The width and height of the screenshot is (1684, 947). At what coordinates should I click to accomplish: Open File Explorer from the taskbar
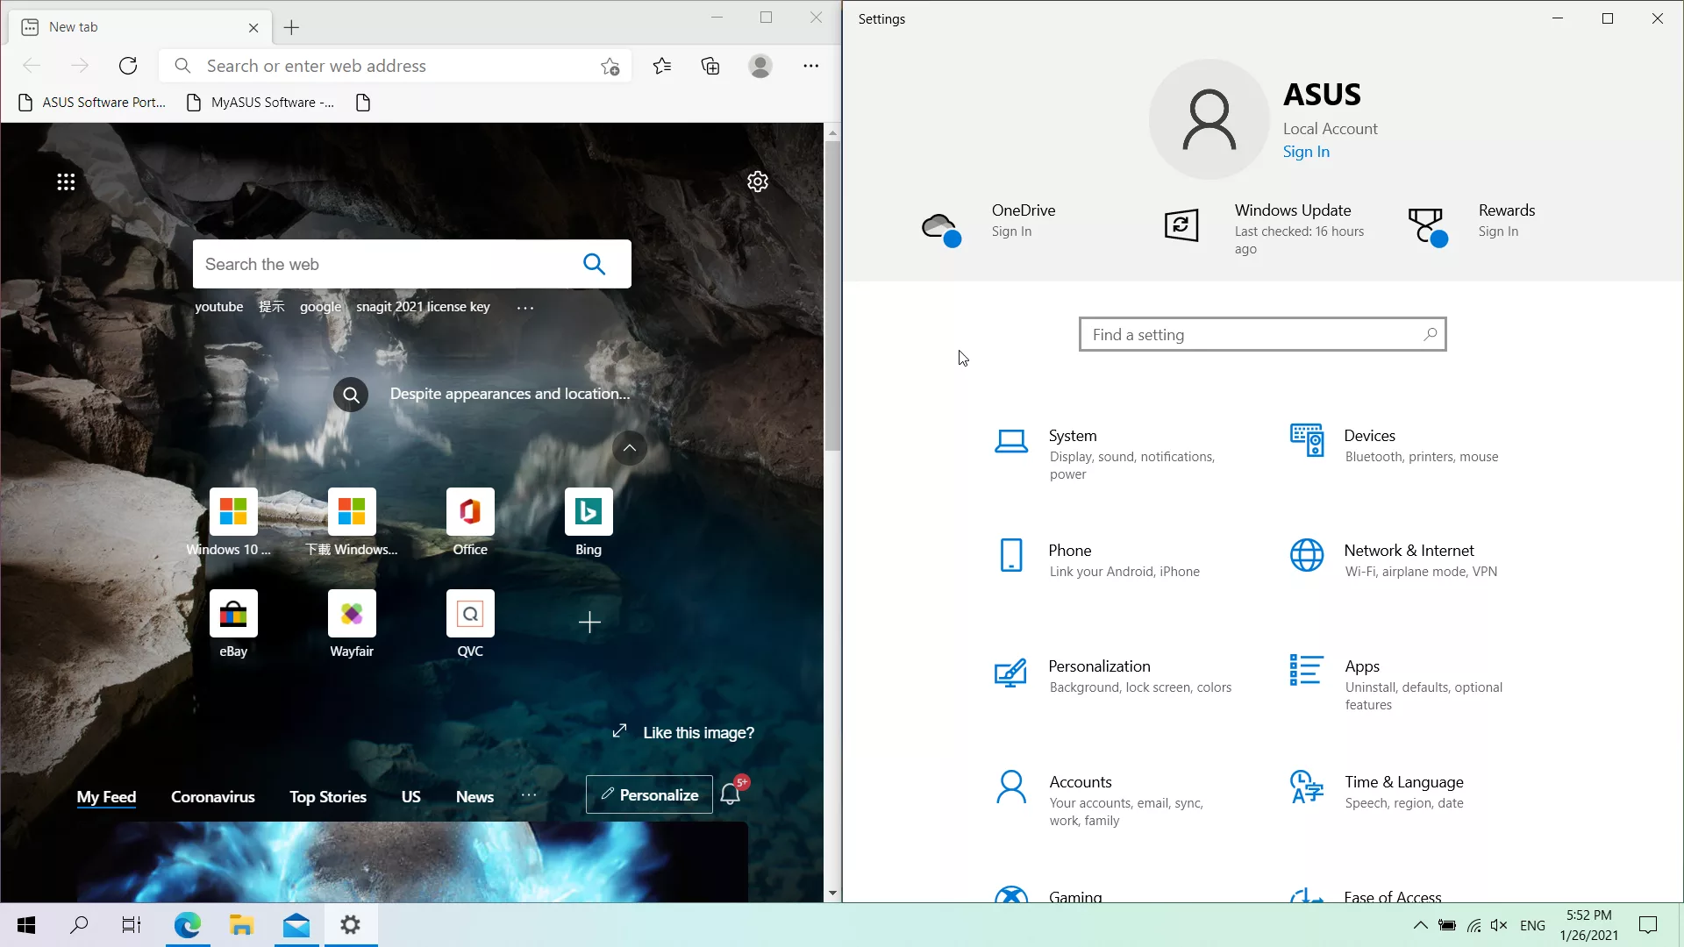coord(241,925)
